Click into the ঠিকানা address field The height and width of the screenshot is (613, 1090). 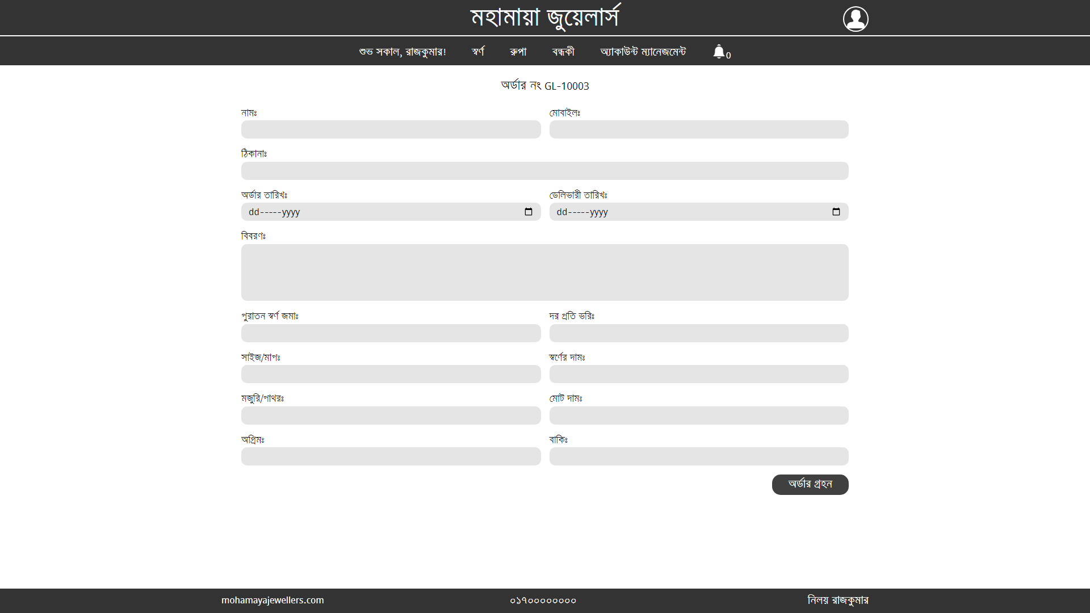[544, 171]
